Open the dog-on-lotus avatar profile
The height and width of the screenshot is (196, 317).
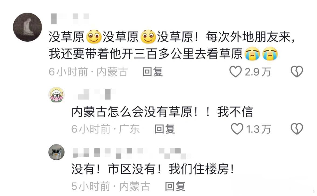(56, 95)
